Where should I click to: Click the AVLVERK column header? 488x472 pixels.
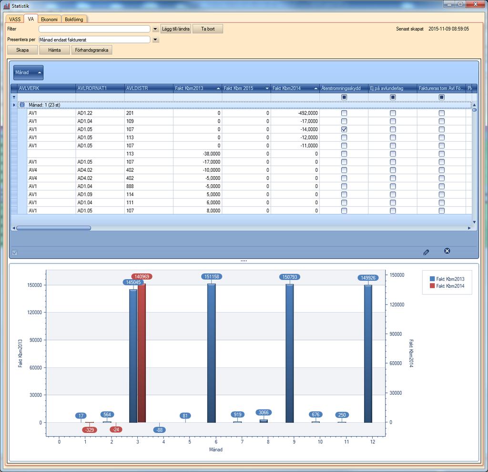46,88
